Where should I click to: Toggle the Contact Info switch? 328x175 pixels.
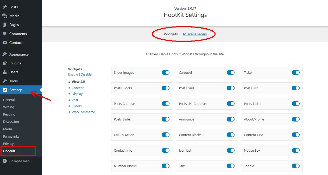click(166, 150)
